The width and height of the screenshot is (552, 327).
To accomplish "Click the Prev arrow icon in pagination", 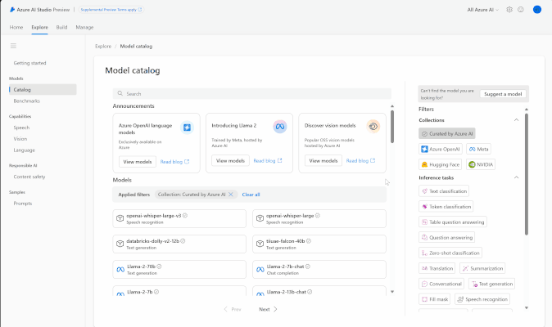I will coord(226,309).
